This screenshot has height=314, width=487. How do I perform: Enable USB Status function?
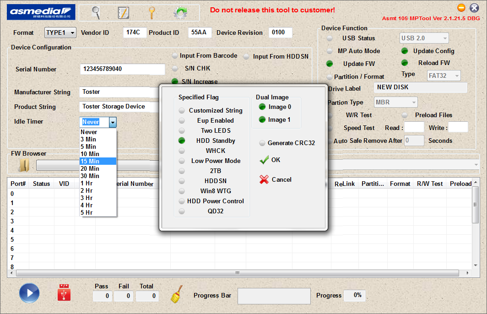330,38
